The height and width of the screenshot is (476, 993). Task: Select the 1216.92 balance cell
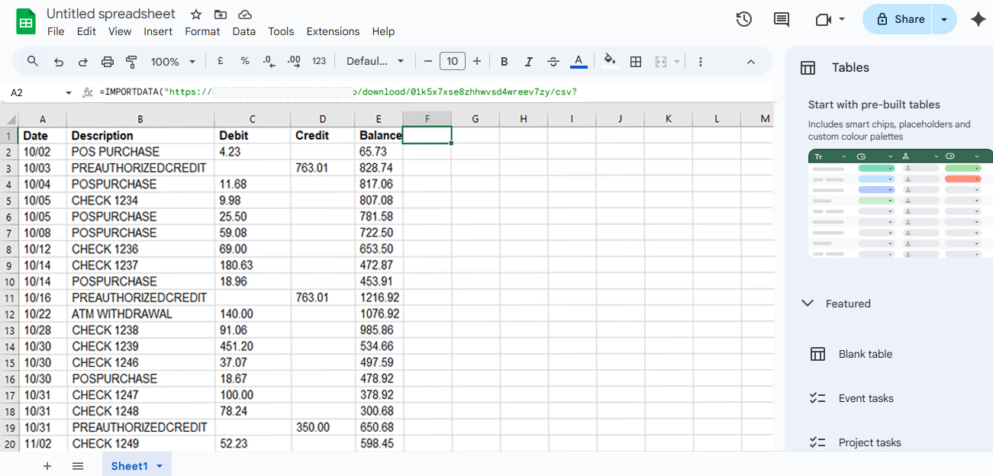point(379,297)
